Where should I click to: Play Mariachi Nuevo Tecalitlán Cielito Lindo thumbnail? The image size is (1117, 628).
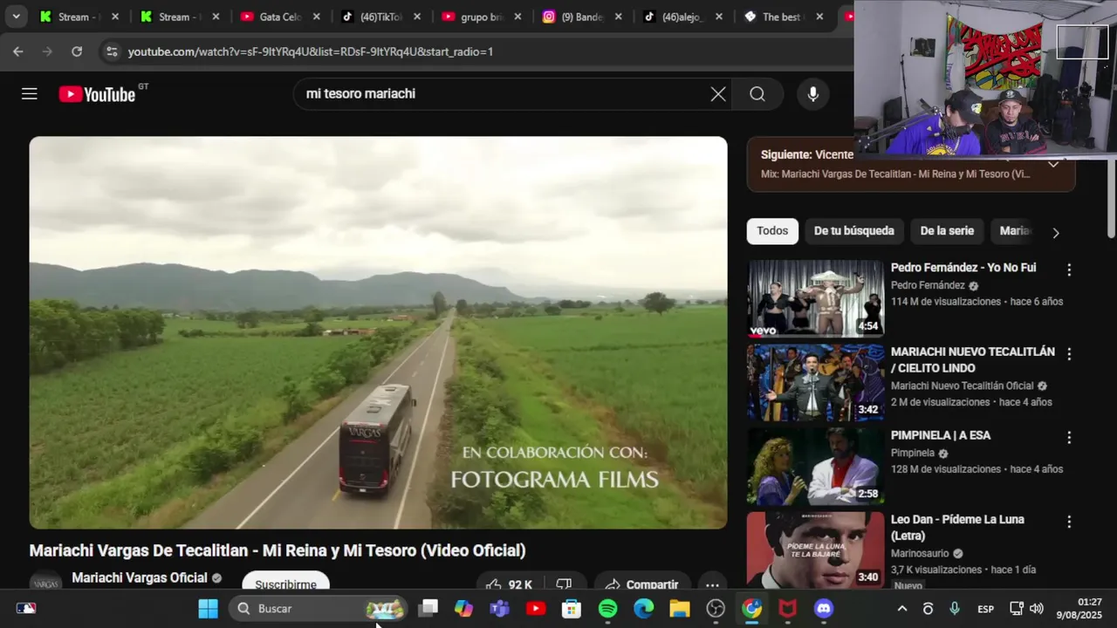[x=815, y=382]
